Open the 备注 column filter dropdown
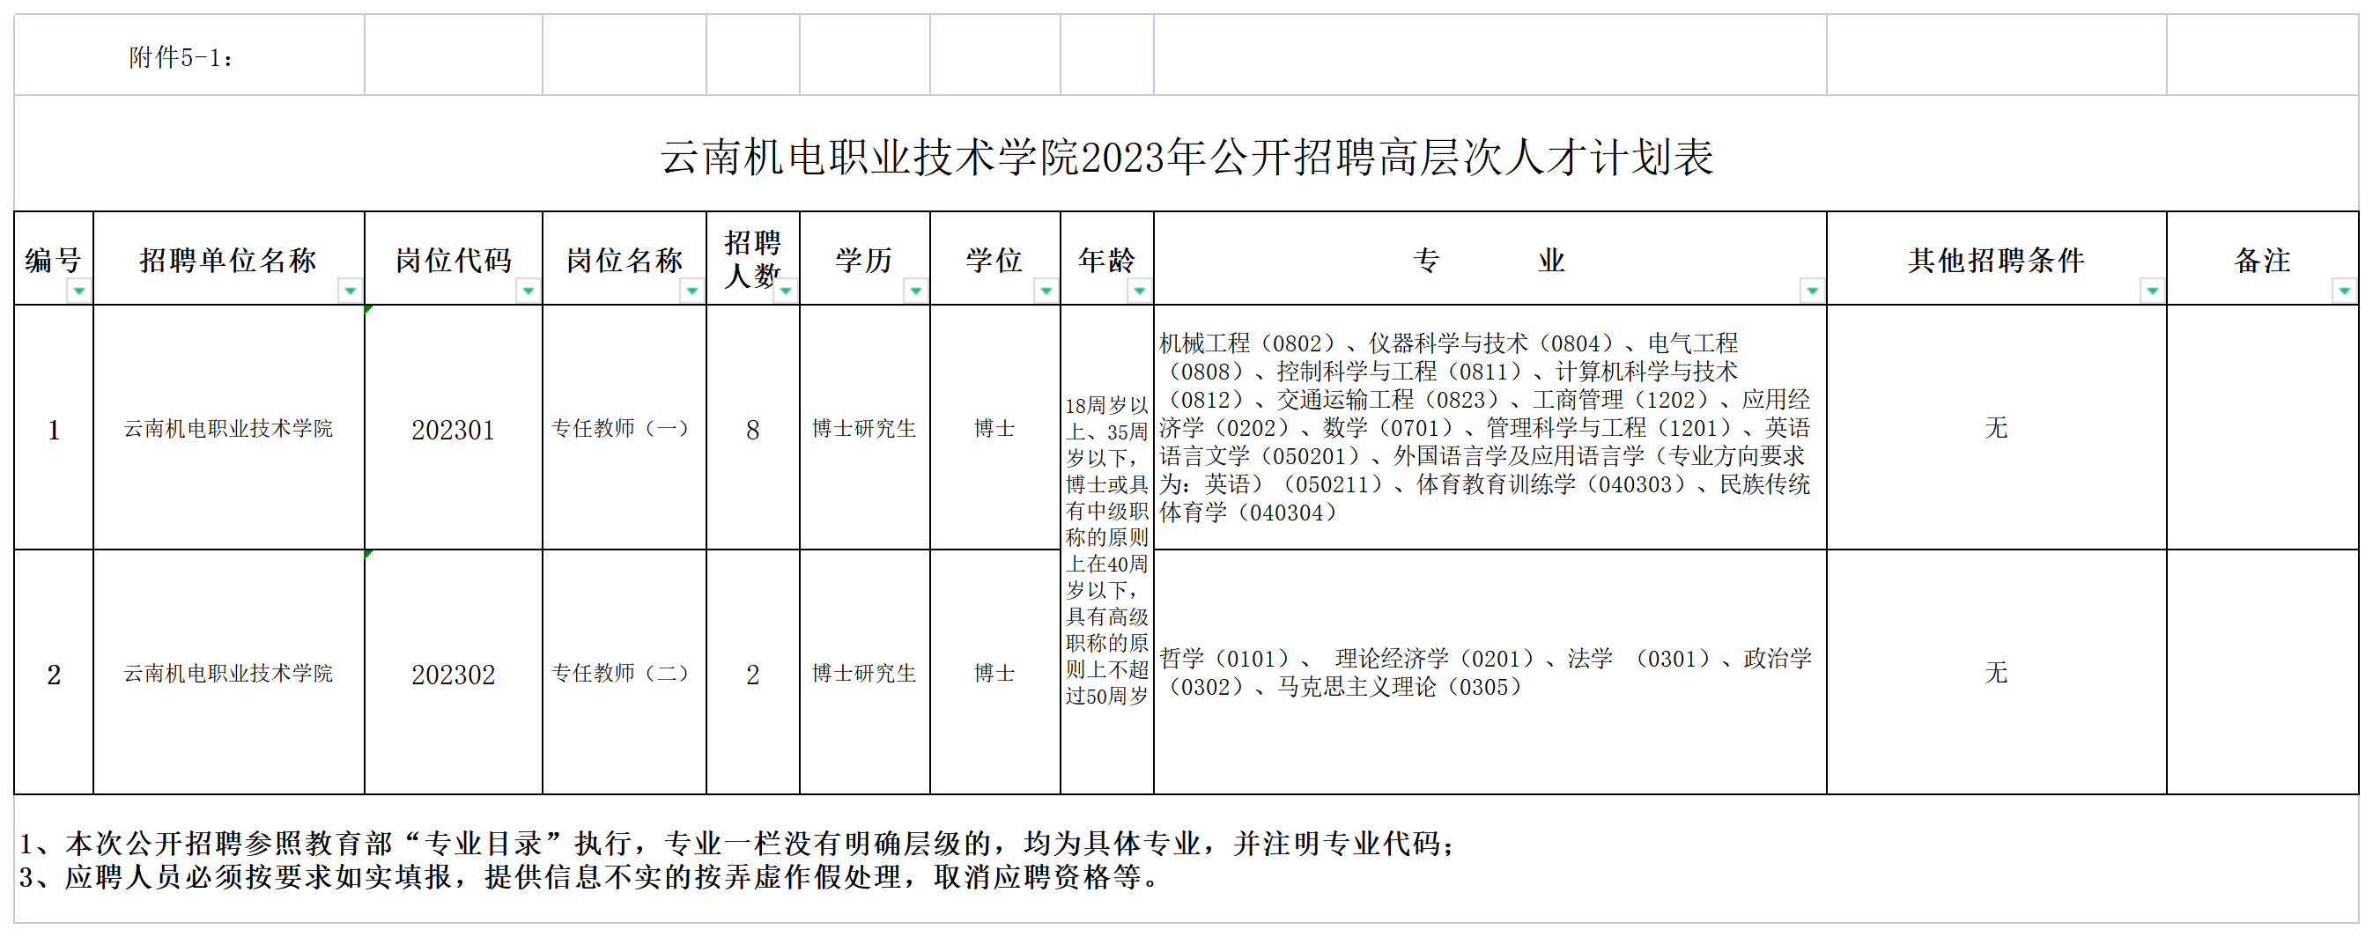2373x937 pixels. [x=2345, y=291]
